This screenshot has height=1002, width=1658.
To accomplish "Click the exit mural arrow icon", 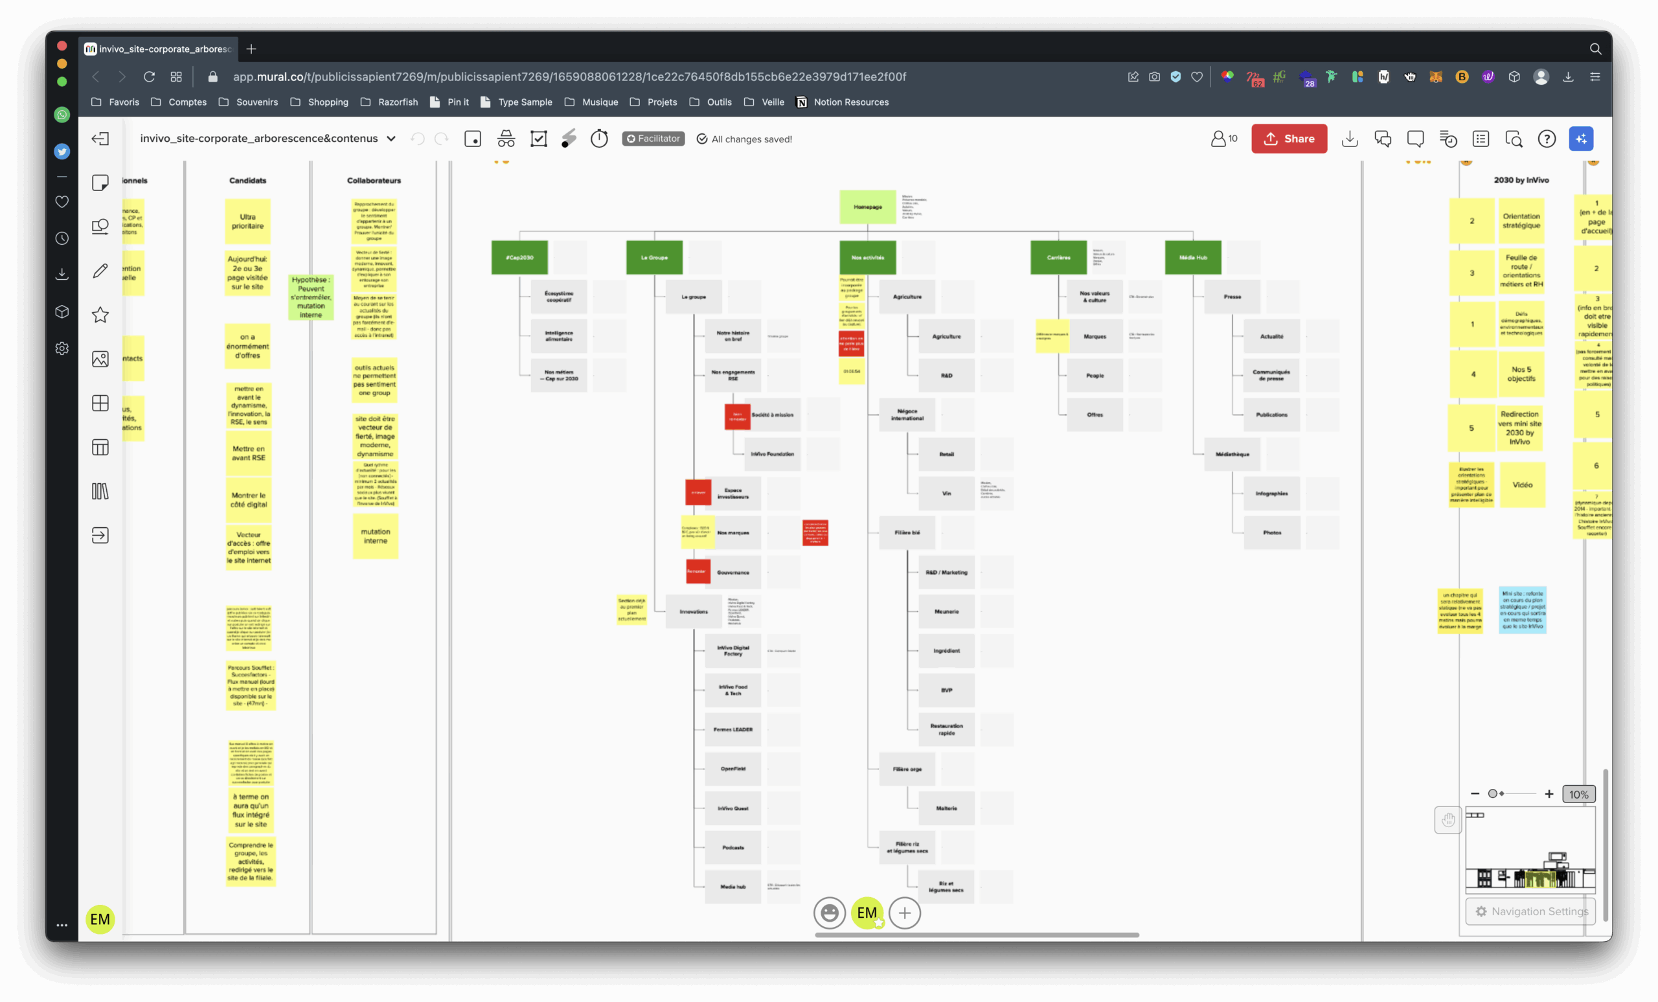I will (100, 139).
